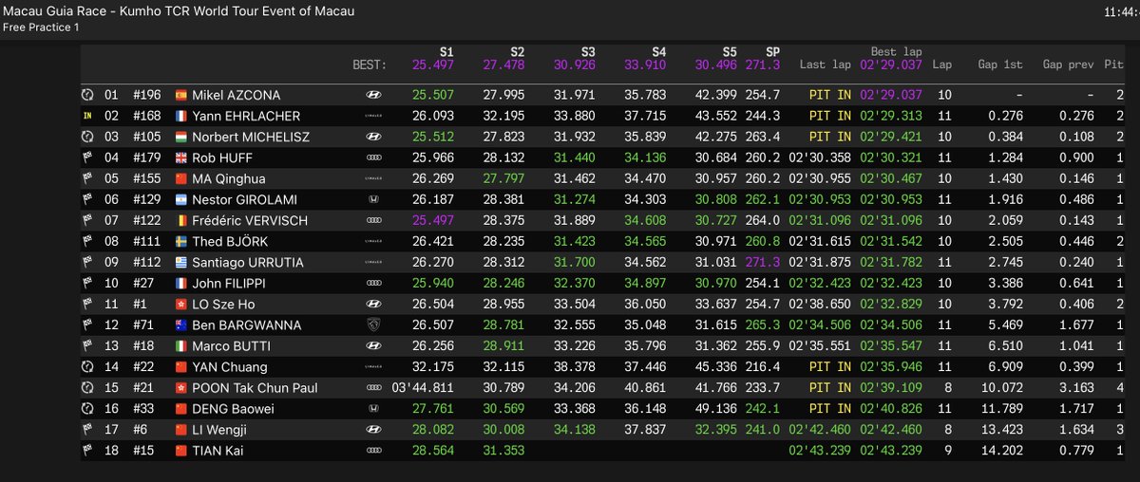1140x482 pixels.
Task: Click best lap time 02'29.037 in AZCONA's row
Action: coord(890,96)
